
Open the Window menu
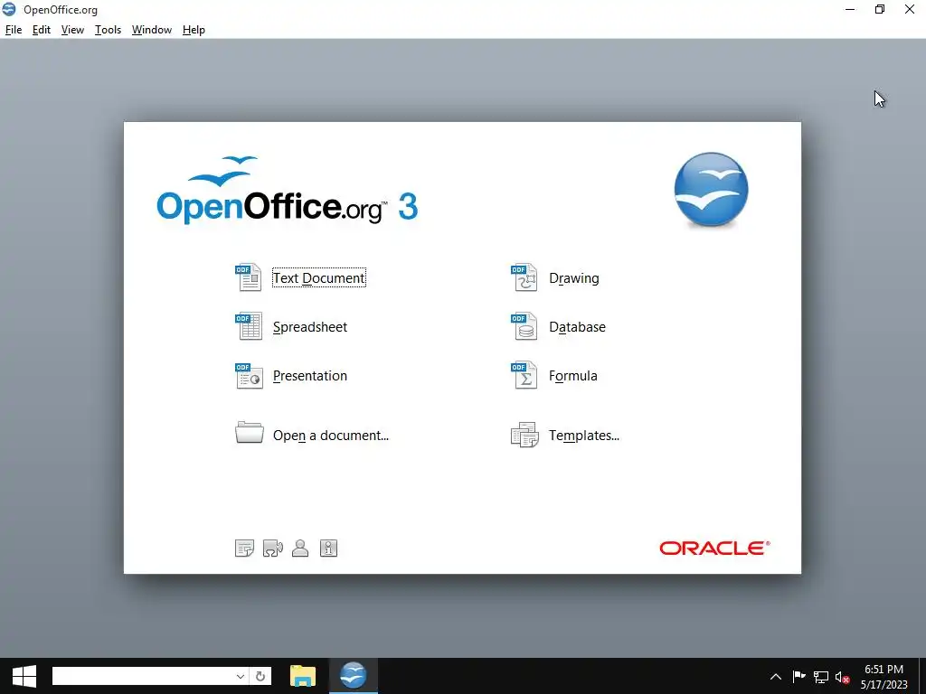pyautogui.click(x=152, y=30)
